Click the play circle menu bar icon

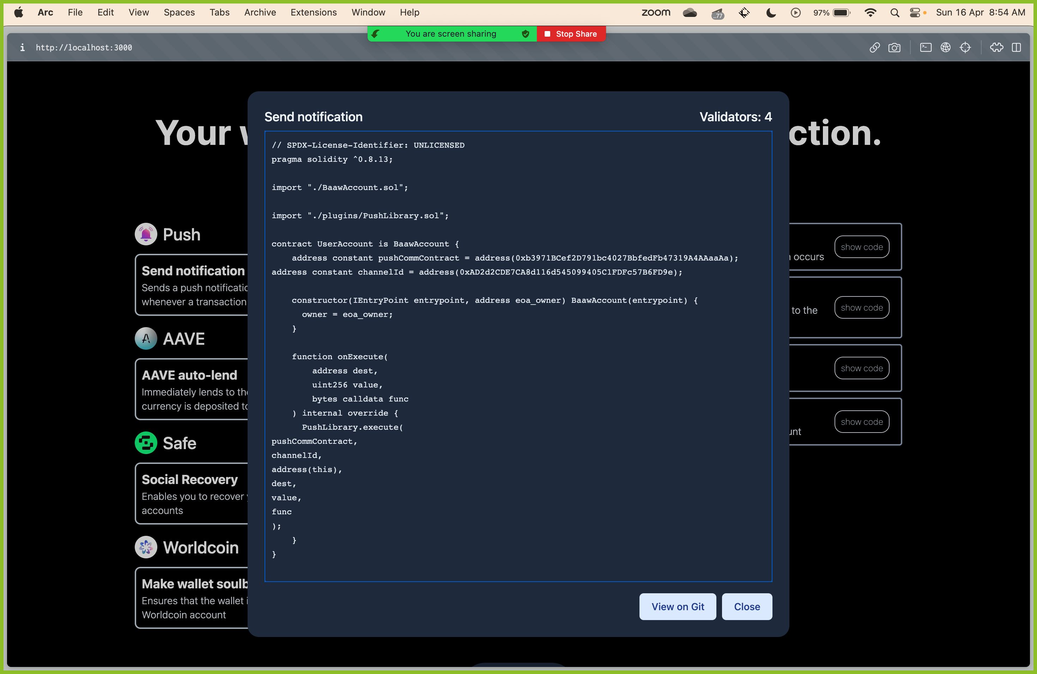click(x=796, y=12)
